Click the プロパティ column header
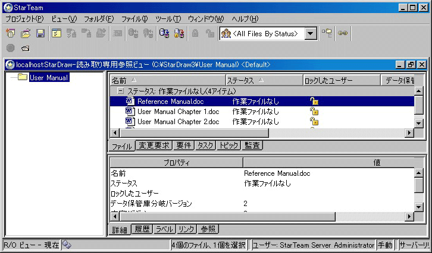 (176, 163)
